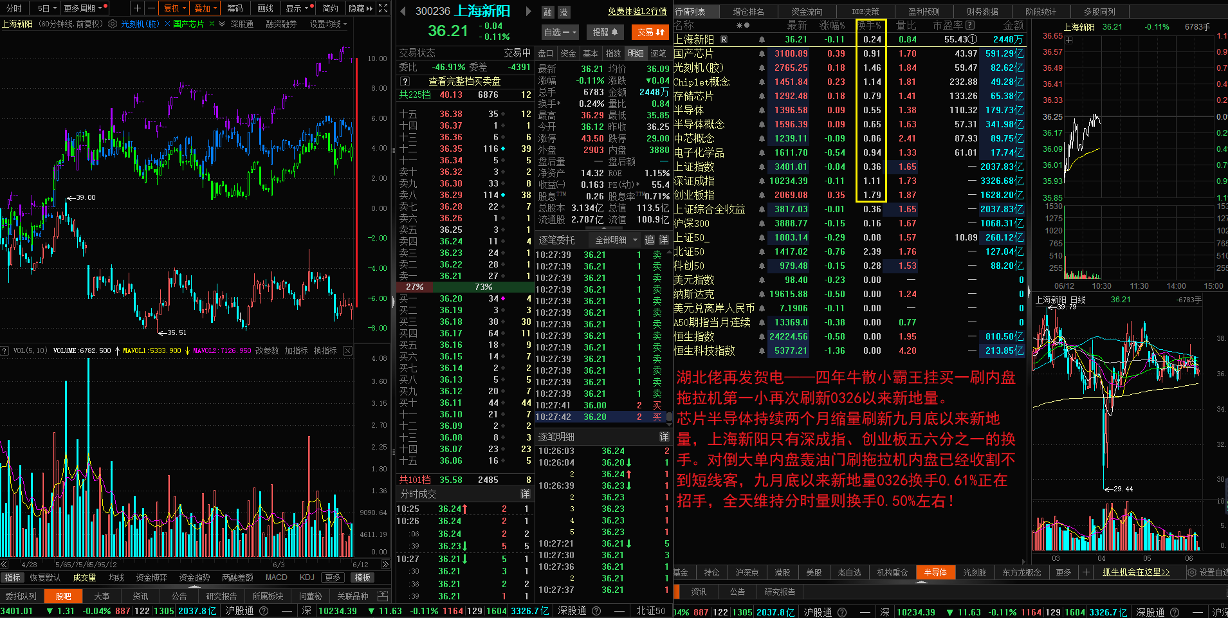Viewport: 1228px width, 618px height.
Task: Open 资金流向 tab in top list
Action: (x=807, y=12)
